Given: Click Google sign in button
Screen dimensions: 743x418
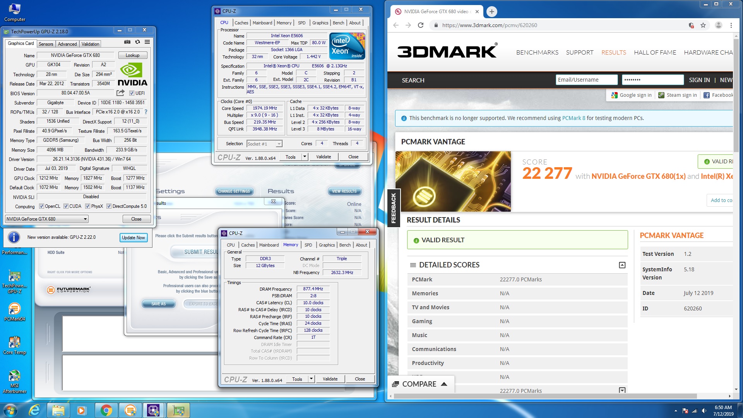Looking at the screenshot, I should click(x=632, y=95).
